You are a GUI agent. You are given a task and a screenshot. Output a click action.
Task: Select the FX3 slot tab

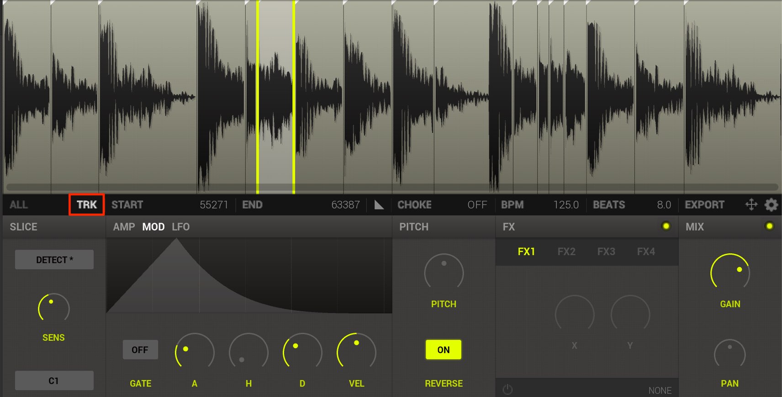606,251
